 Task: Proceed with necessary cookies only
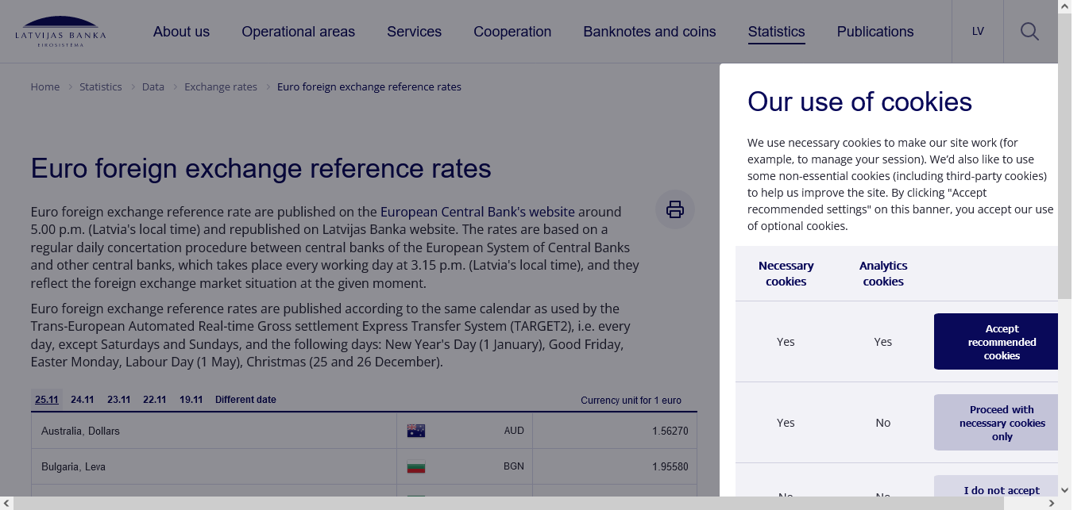click(x=1001, y=423)
